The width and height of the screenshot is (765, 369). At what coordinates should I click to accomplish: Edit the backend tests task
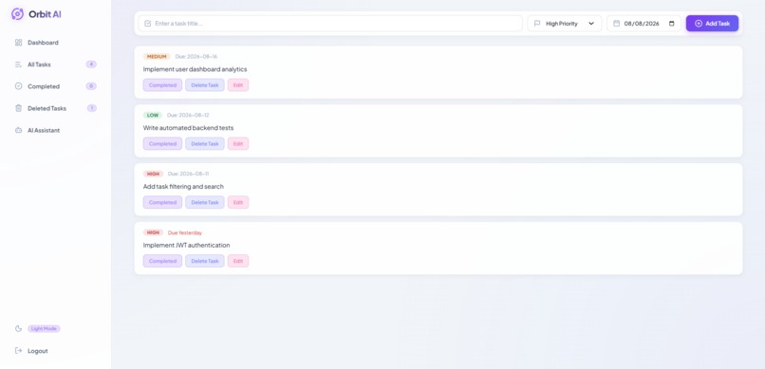(x=238, y=144)
